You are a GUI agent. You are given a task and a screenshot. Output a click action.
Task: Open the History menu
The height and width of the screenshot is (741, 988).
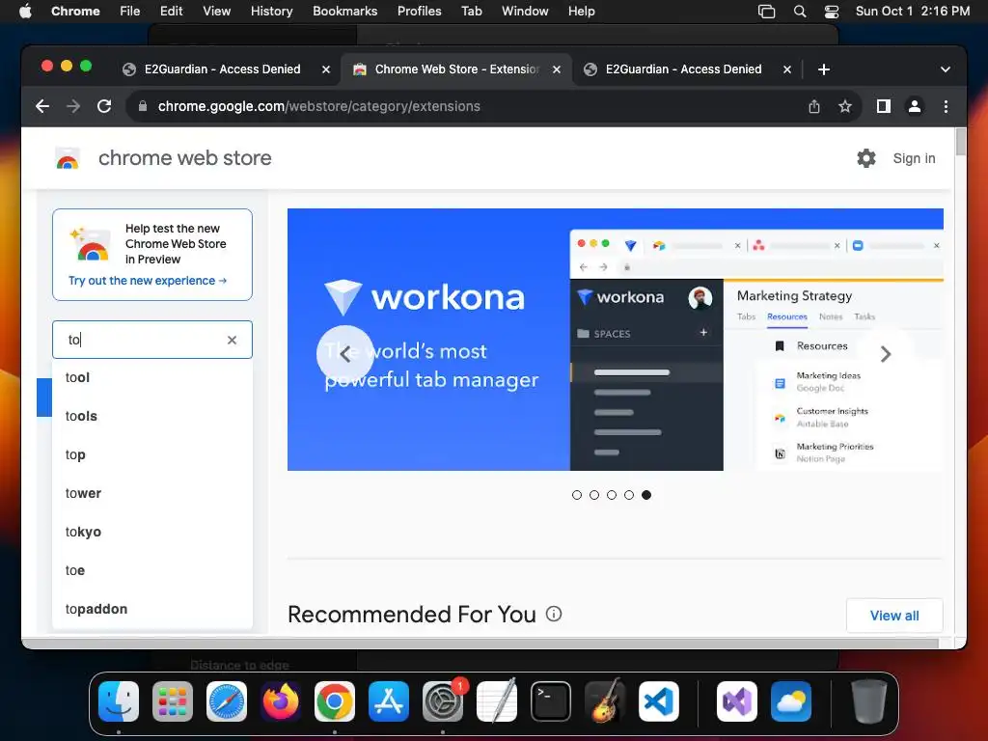[x=271, y=12]
